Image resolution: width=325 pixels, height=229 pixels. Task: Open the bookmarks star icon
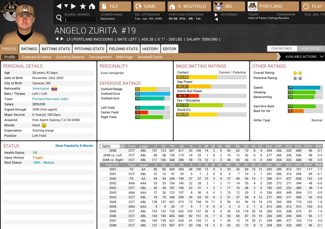pos(83,6)
